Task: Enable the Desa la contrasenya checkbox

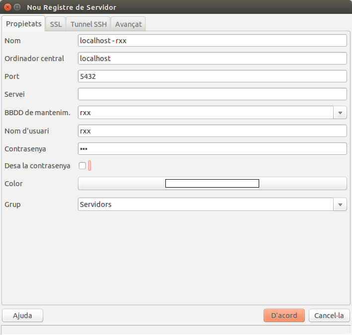Action: pyautogui.click(x=82, y=166)
